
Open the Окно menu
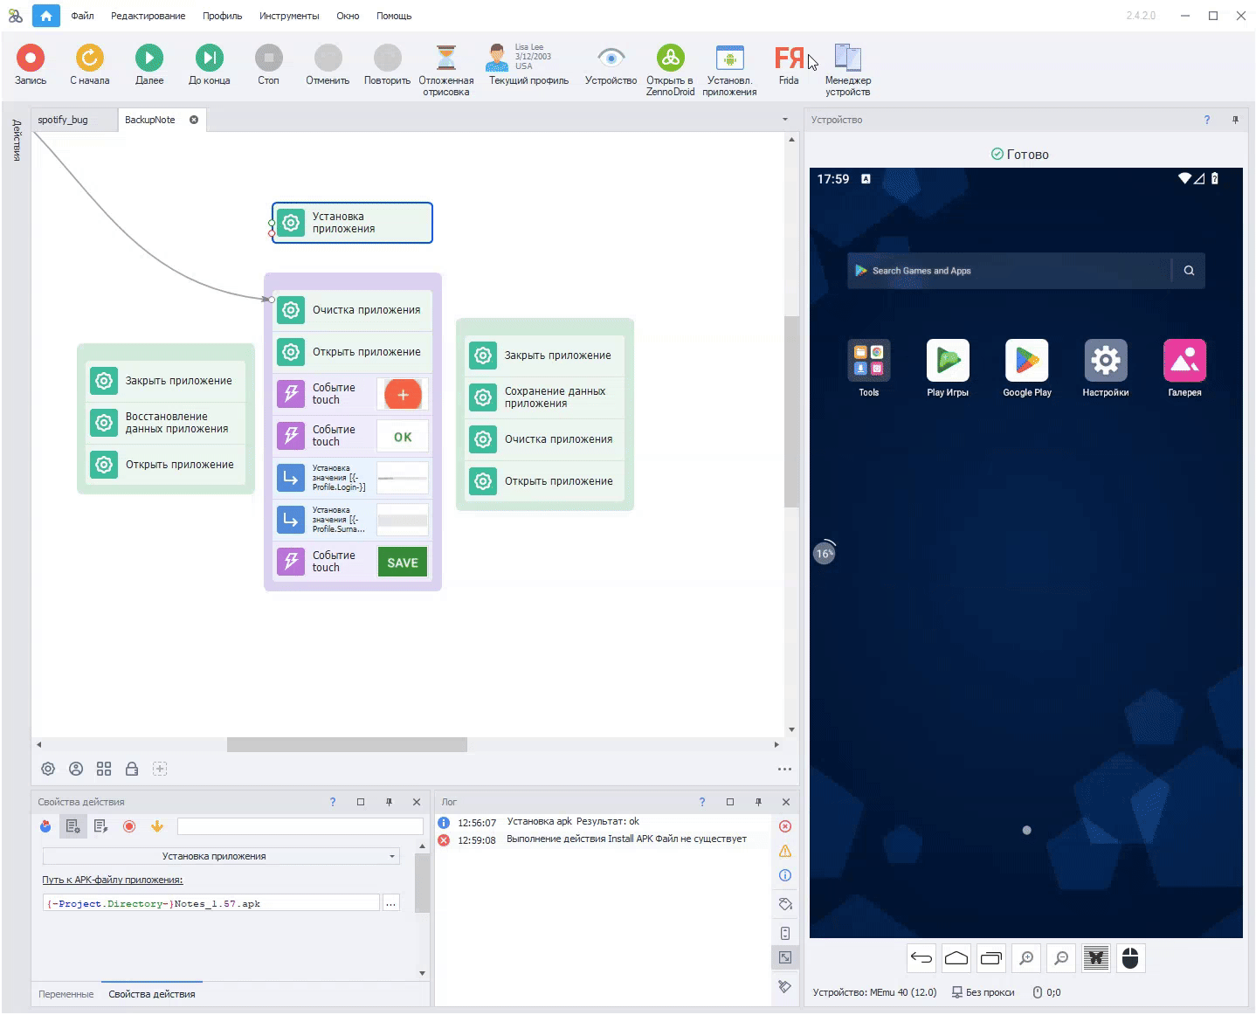pos(348,16)
